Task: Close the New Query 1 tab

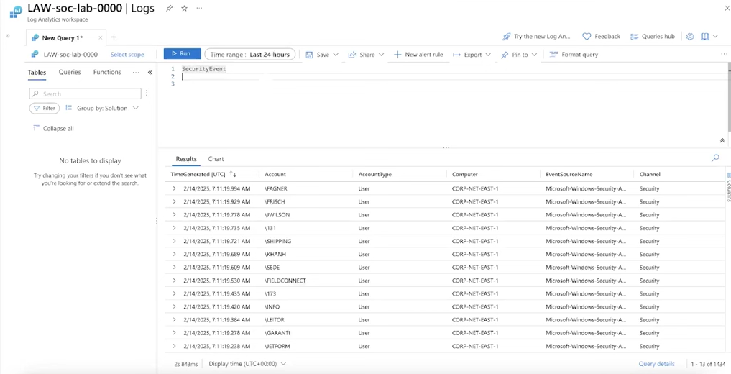Action: (x=100, y=38)
